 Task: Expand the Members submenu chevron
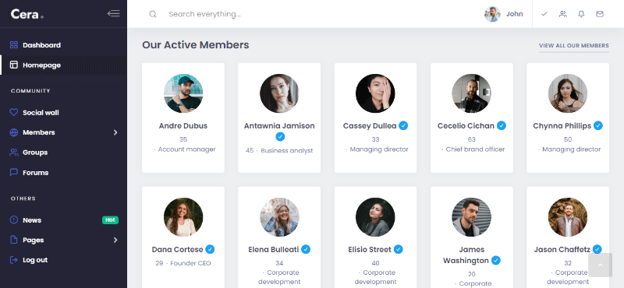point(115,132)
